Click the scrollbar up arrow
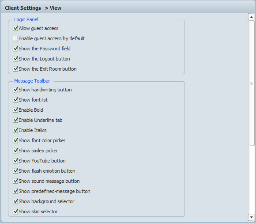 pos(251,17)
